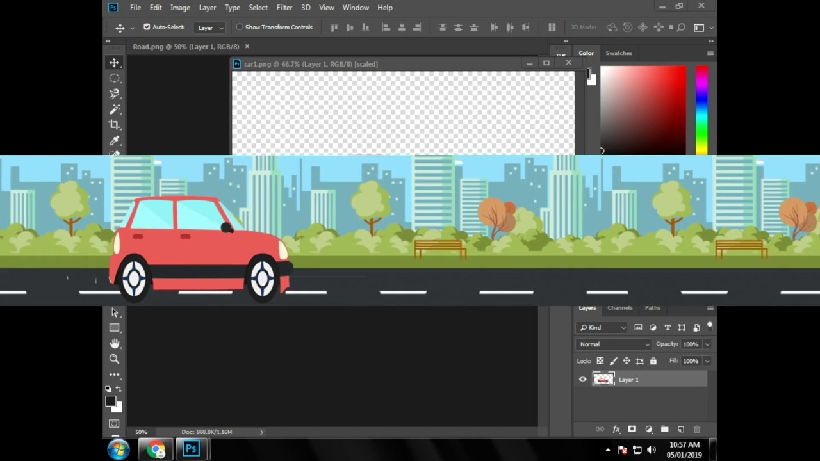Screen dimensions: 820x461
Task: Toggle smart object layer filter
Action: pos(696,327)
